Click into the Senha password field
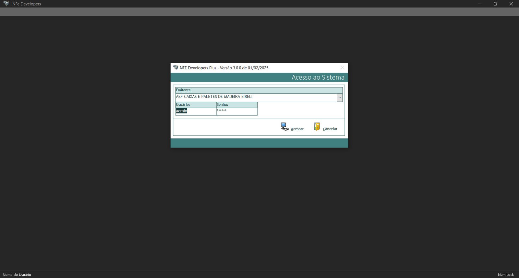The width and height of the screenshot is (519, 278). (x=237, y=111)
